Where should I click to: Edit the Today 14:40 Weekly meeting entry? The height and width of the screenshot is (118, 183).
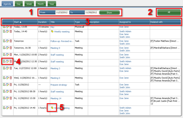8,31
